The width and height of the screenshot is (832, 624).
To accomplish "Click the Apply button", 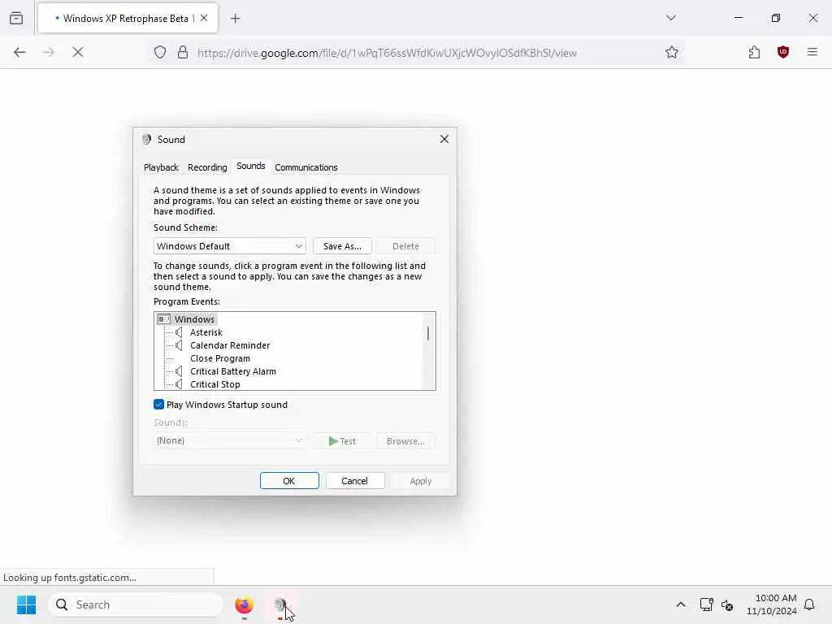I will coord(420,481).
